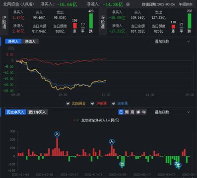Click the 出 marker near 2022-01-25
This screenshot has width=197, height=178.
(x=122, y=164)
